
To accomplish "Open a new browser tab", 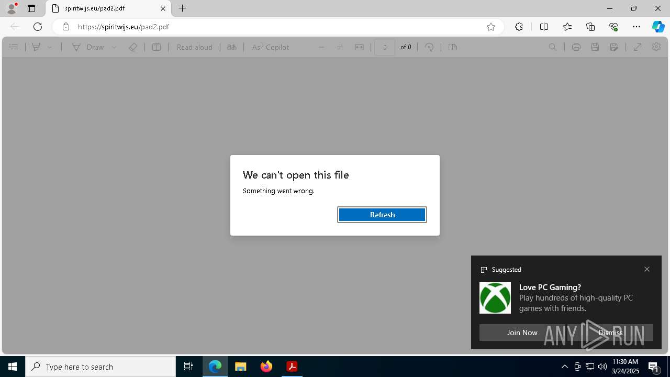I will point(183,8).
